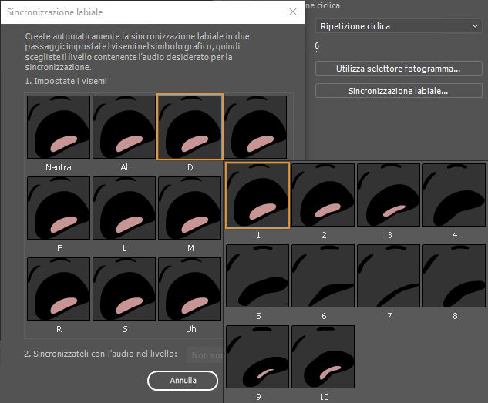The width and height of the screenshot is (488, 403).
Task: Choose frame 6 in the frame picker
Action: (x=323, y=276)
